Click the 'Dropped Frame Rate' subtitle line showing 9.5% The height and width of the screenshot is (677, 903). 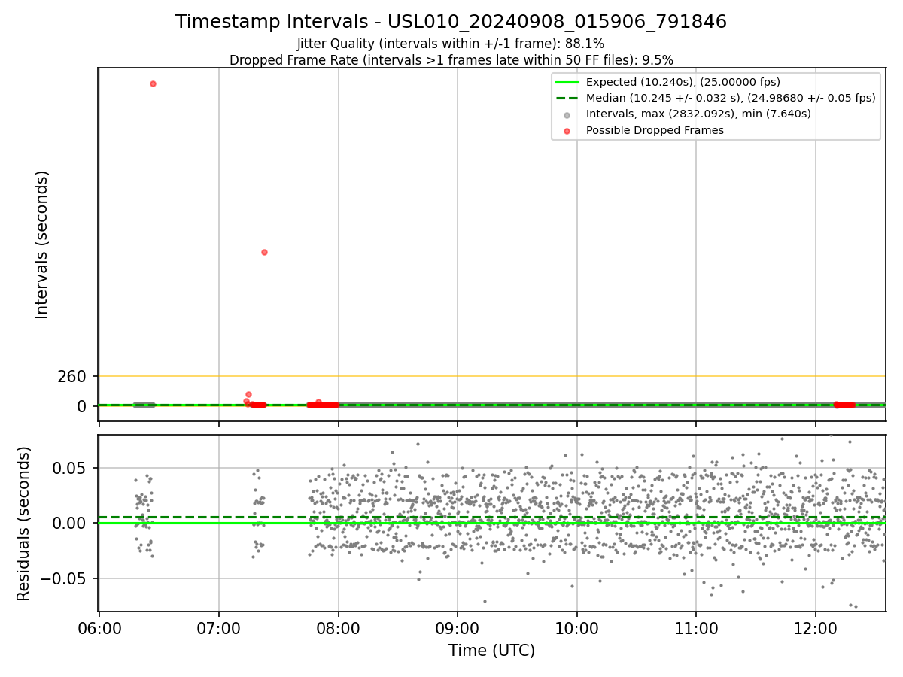pos(451,59)
